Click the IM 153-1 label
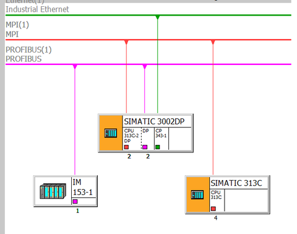This screenshot has width=297, height=234. [82, 187]
